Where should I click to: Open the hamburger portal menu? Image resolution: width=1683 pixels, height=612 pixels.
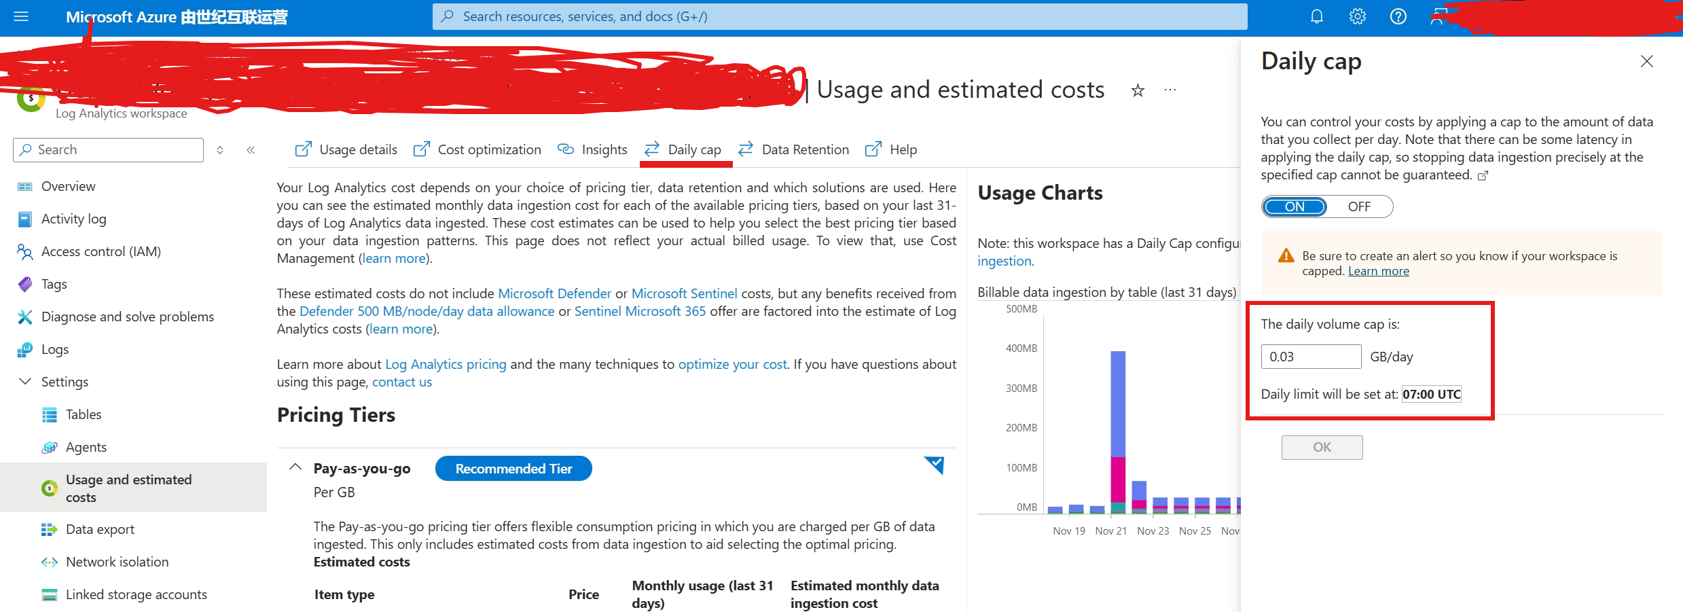(21, 16)
